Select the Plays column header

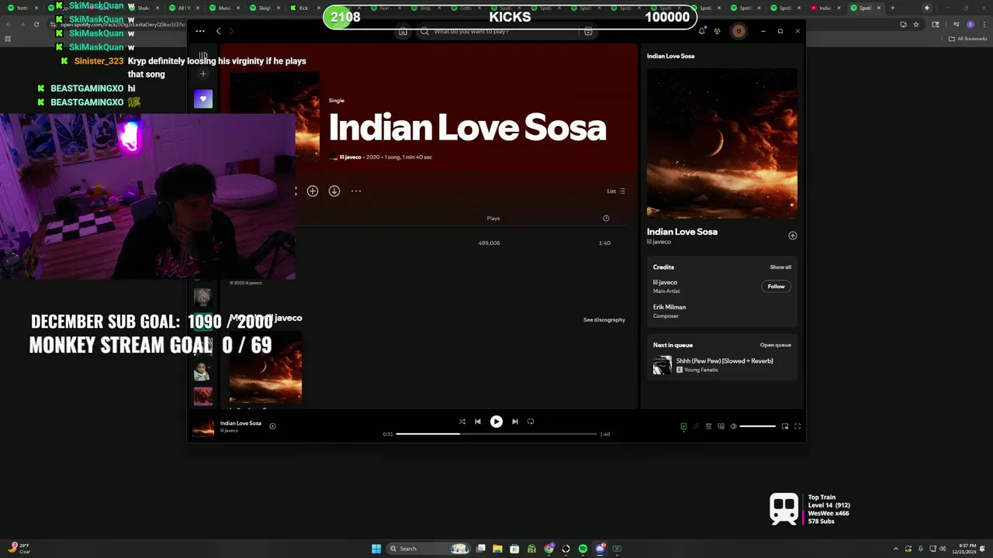coord(493,218)
